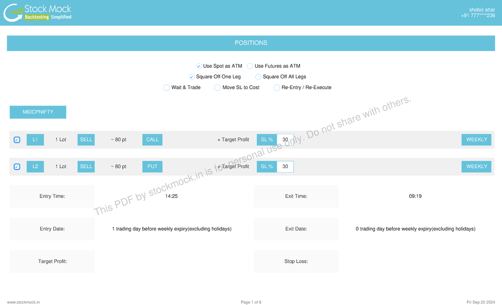
Task: Uncheck the L1 leg checkbox
Action: pyautogui.click(x=17, y=140)
